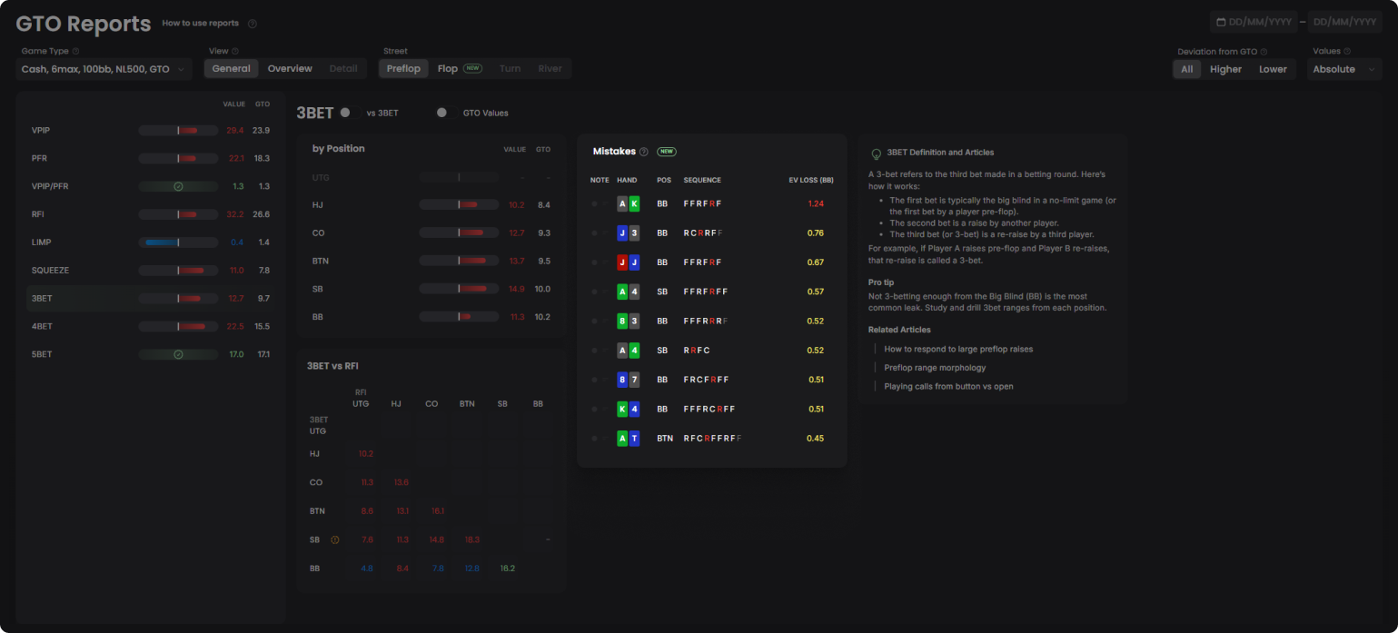The height and width of the screenshot is (633, 1398).
Task: Click the end date input field
Action: pyautogui.click(x=1343, y=22)
